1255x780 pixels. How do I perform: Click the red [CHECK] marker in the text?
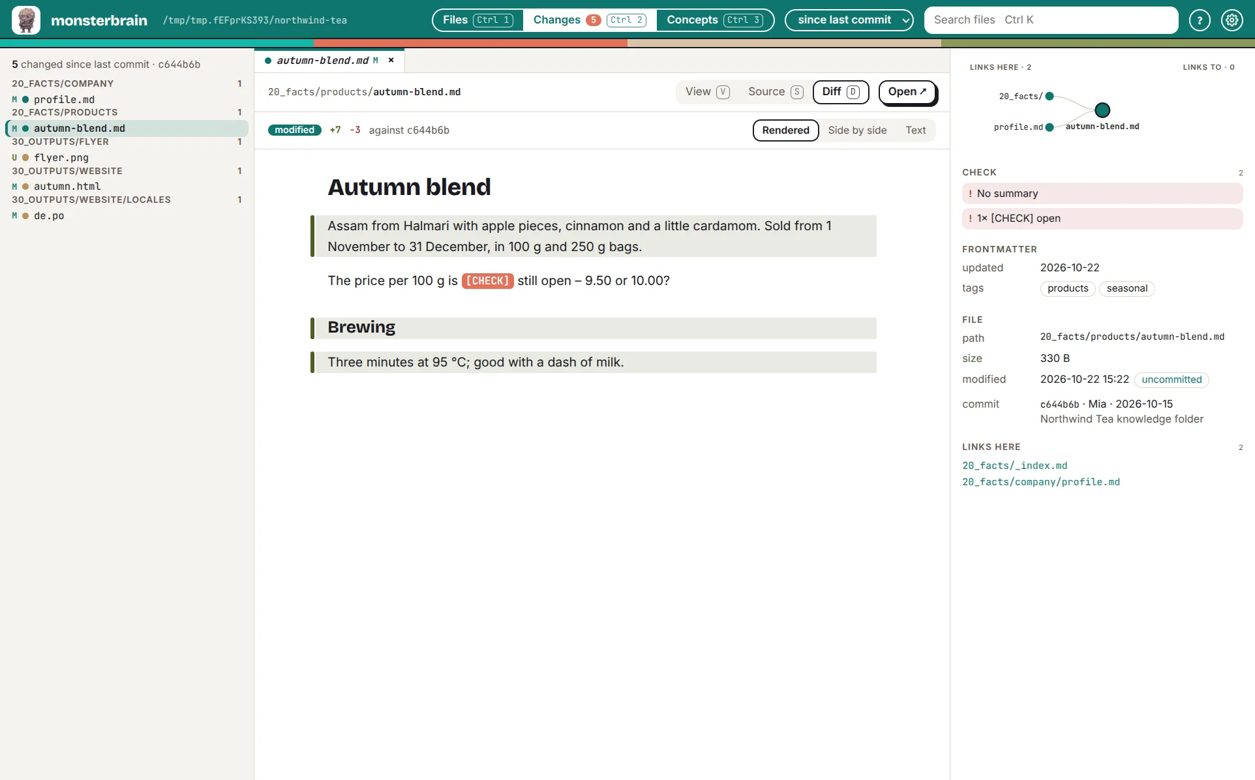(488, 281)
